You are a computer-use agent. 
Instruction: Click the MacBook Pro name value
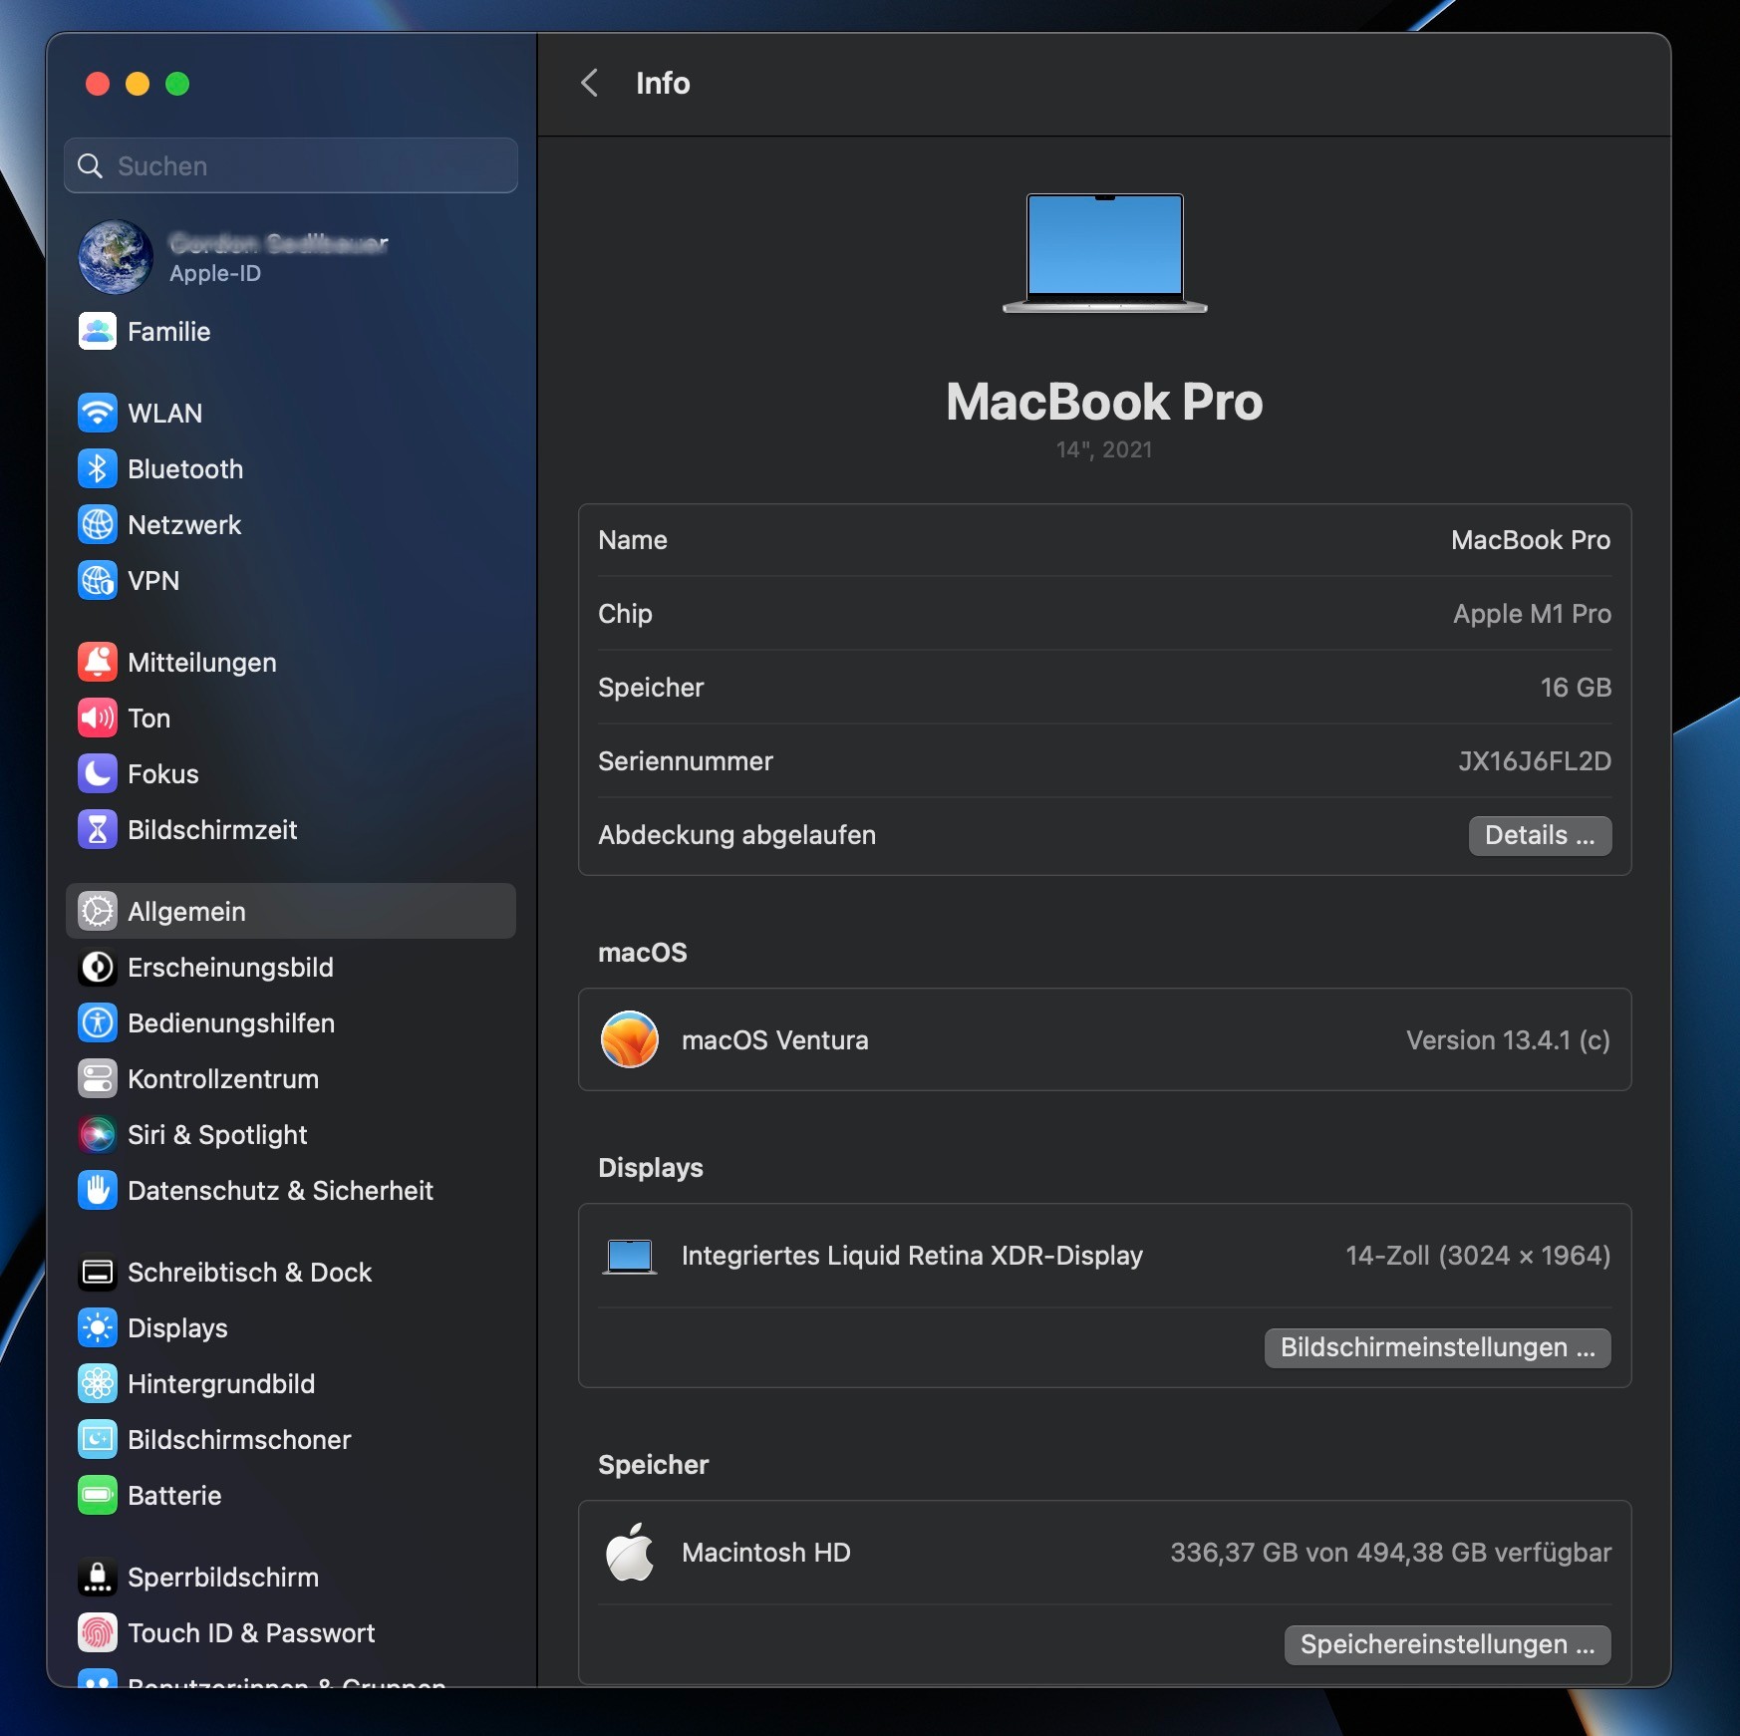click(1531, 540)
